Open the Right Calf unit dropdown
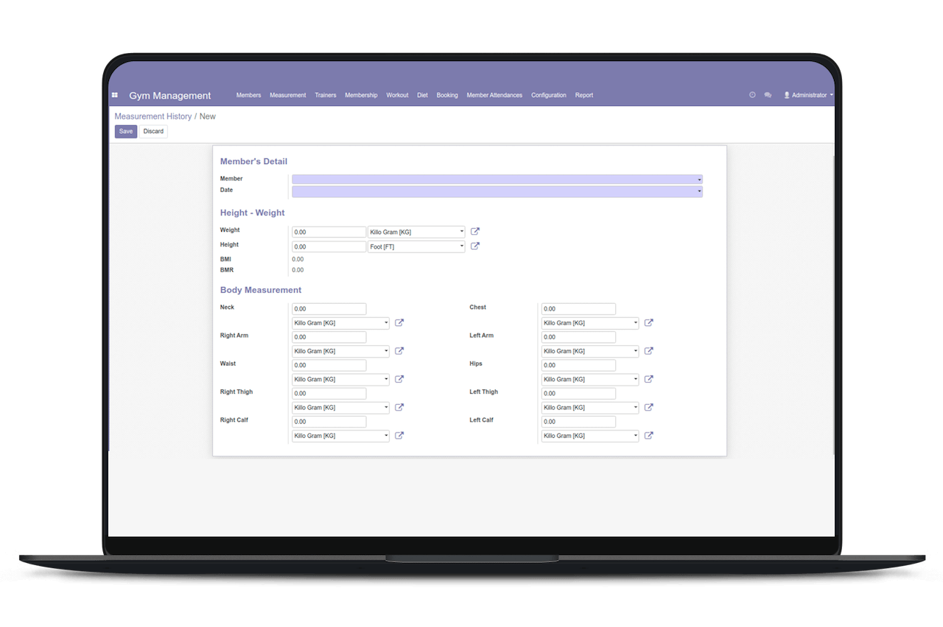 [340, 436]
